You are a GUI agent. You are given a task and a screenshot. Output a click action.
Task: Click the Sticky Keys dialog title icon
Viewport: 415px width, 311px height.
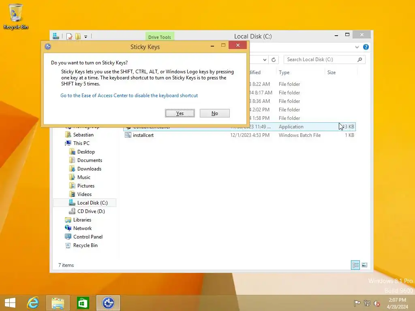click(48, 47)
